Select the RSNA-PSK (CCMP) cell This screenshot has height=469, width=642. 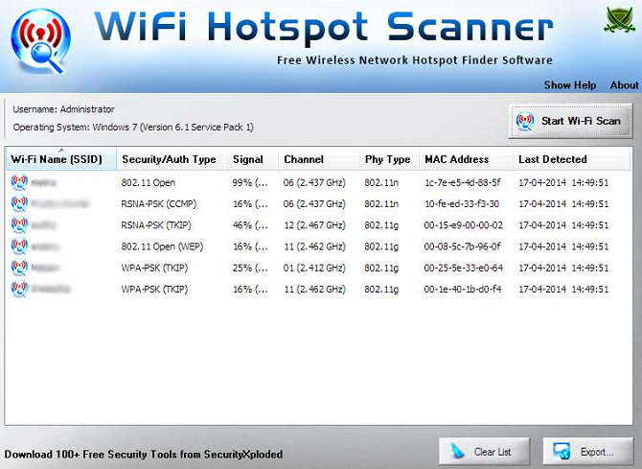click(x=159, y=204)
